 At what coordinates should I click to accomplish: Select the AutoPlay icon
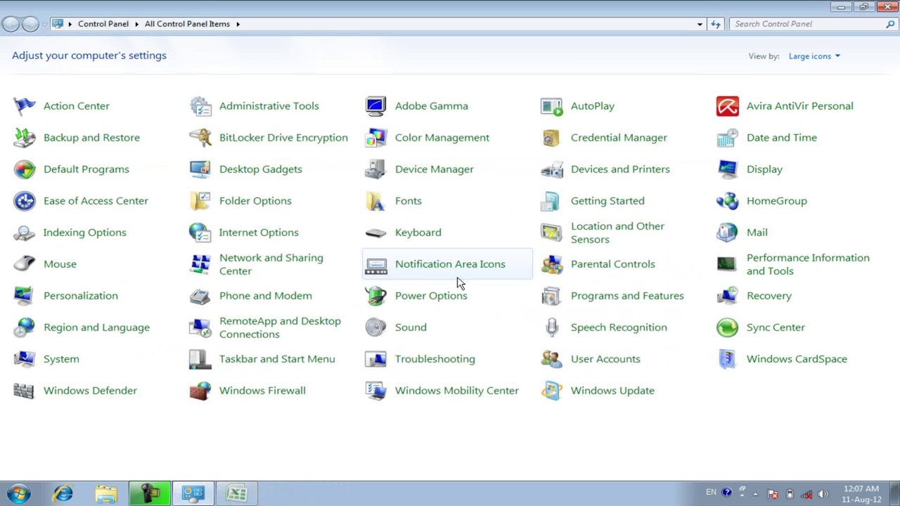(x=552, y=106)
